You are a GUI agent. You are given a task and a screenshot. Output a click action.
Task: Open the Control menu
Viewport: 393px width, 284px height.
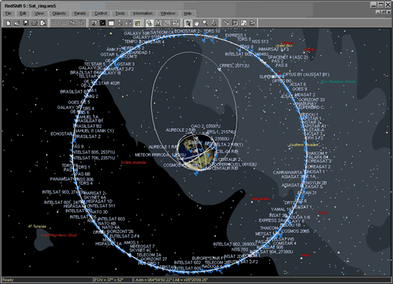point(101,13)
